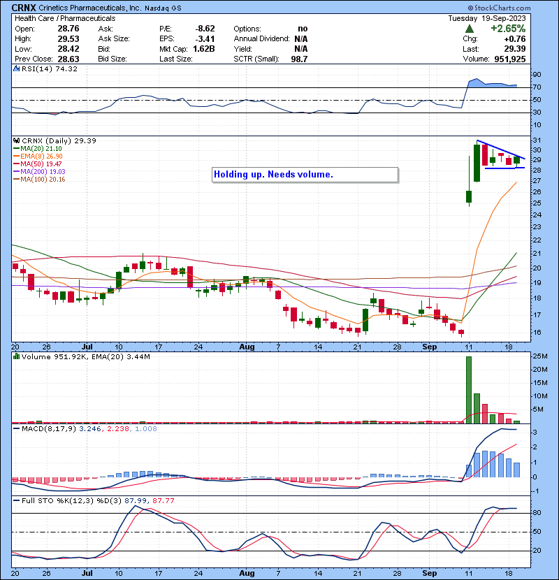
Task: Click the Options value no
Action: click(303, 29)
